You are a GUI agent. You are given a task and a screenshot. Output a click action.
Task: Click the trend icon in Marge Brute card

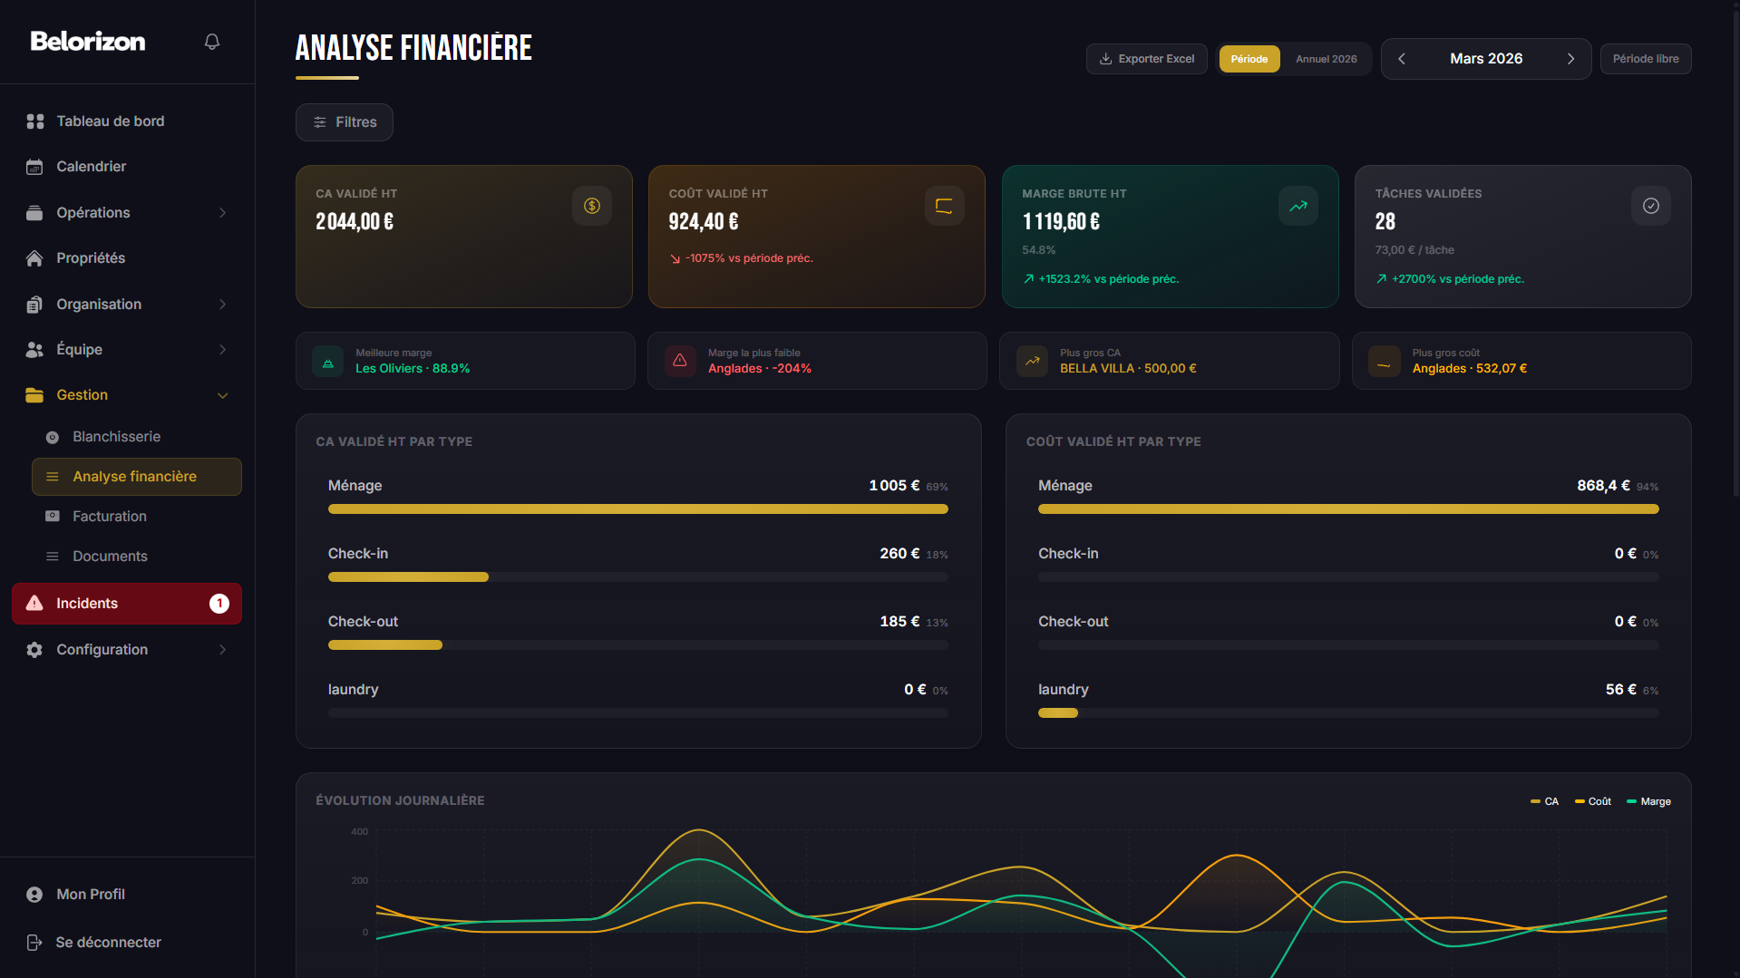pyautogui.click(x=1298, y=206)
